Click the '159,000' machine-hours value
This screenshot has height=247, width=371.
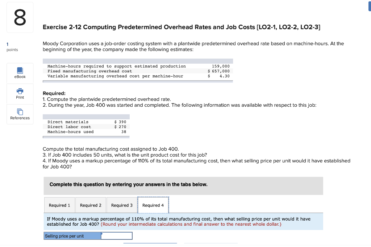[x=221, y=66]
